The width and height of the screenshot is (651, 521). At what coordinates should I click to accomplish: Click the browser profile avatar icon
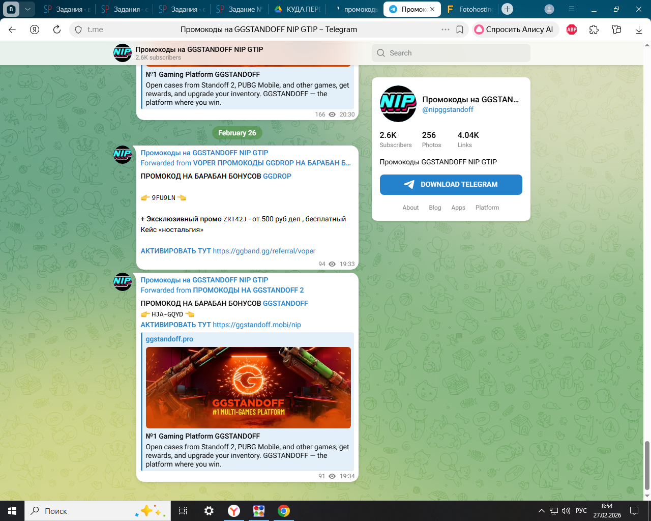549,9
